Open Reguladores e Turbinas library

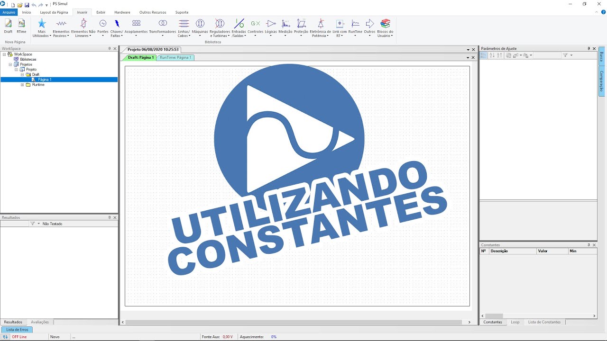pyautogui.click(x=220, y=28)
